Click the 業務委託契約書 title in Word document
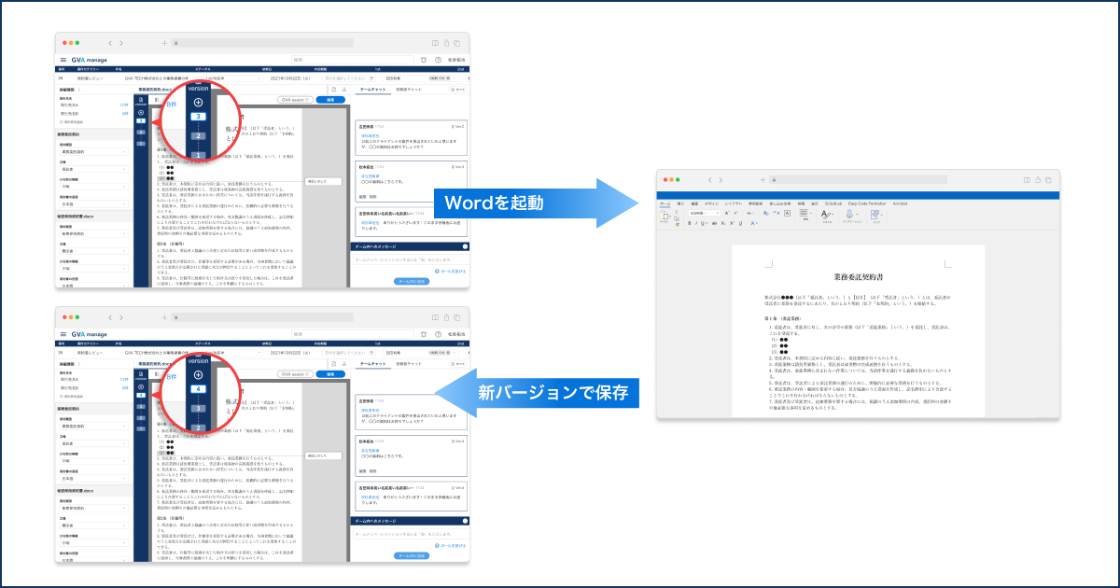1120x588 pixels. (x=858, y=277)
